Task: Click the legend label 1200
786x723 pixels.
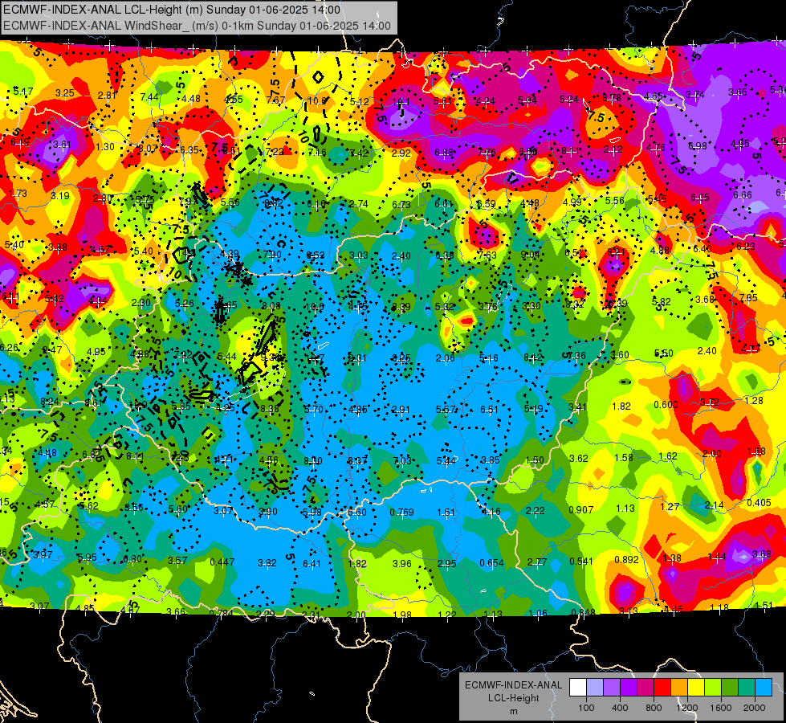Action: tap(686, 708)
